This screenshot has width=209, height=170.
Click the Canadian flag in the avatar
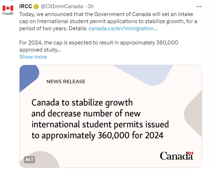point(8,8)
